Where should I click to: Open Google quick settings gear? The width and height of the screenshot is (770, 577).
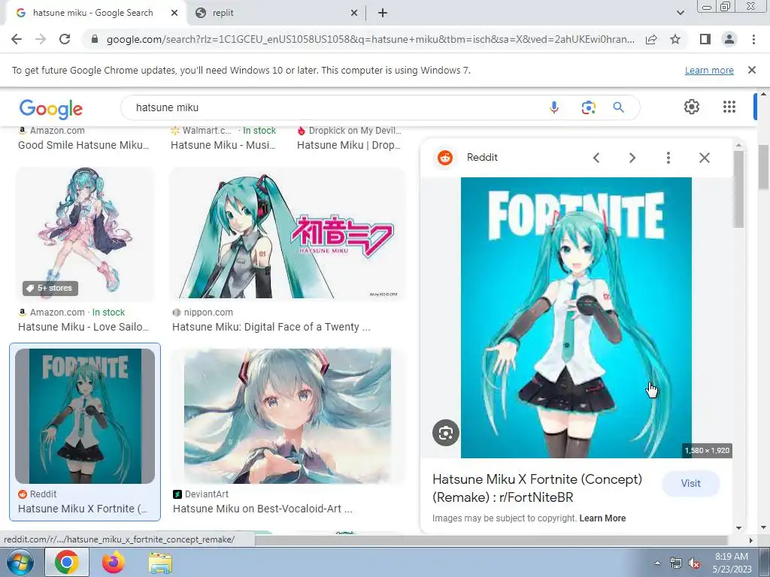(x=692, y=107)
